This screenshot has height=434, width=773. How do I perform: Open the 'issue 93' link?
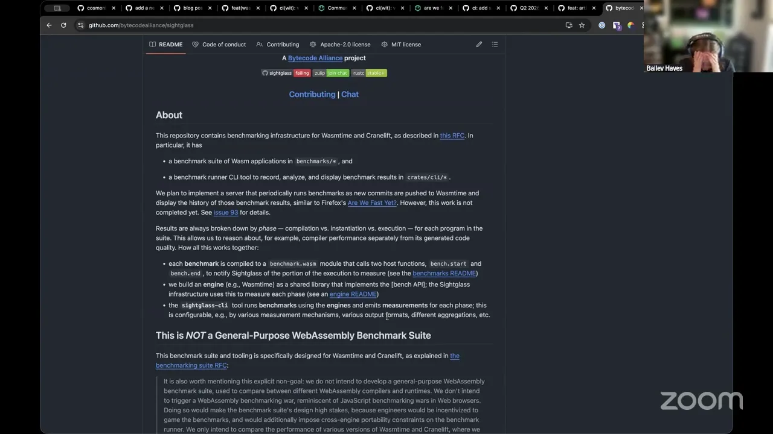(x=226, y=213)
